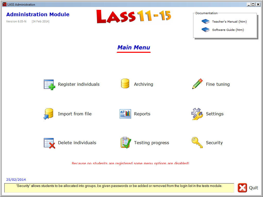
Task: Open the Reports label
Action: click(142, 114)
